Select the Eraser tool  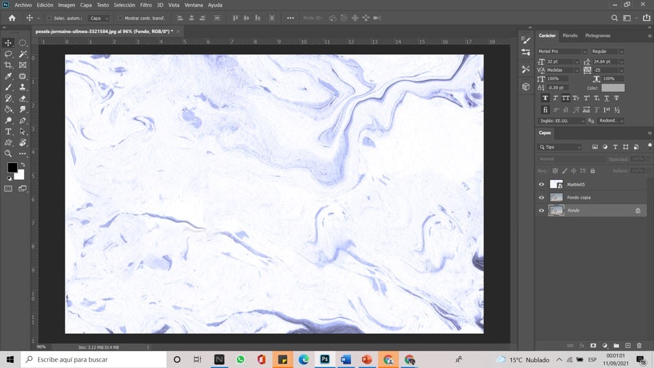(x=23, y=98)
